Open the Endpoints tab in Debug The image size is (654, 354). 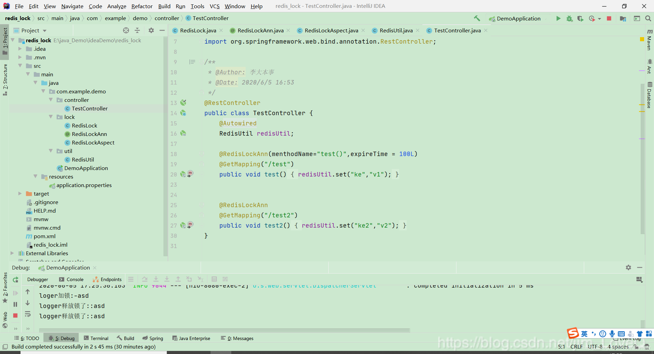pyautogui.click(x=107, y=279)
